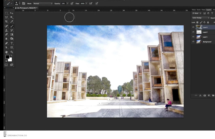Close the tools panel

(5, 8)
